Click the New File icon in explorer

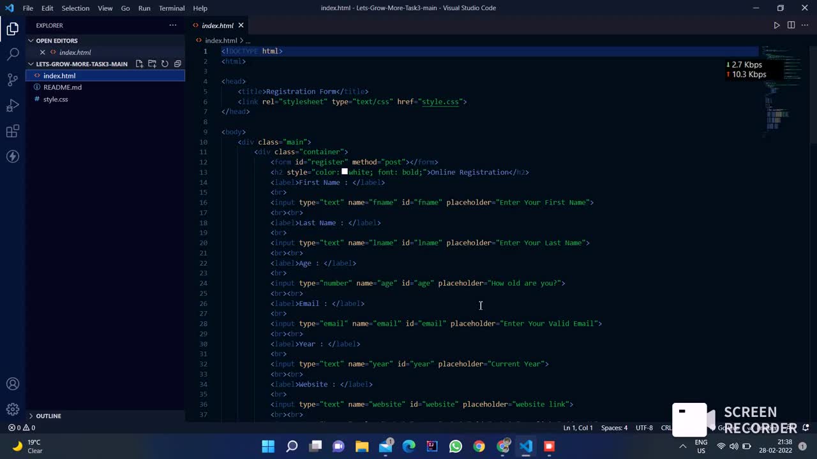(139, 64)
